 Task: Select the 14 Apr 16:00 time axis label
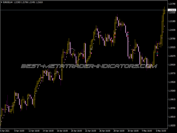(x=49, y=130)
